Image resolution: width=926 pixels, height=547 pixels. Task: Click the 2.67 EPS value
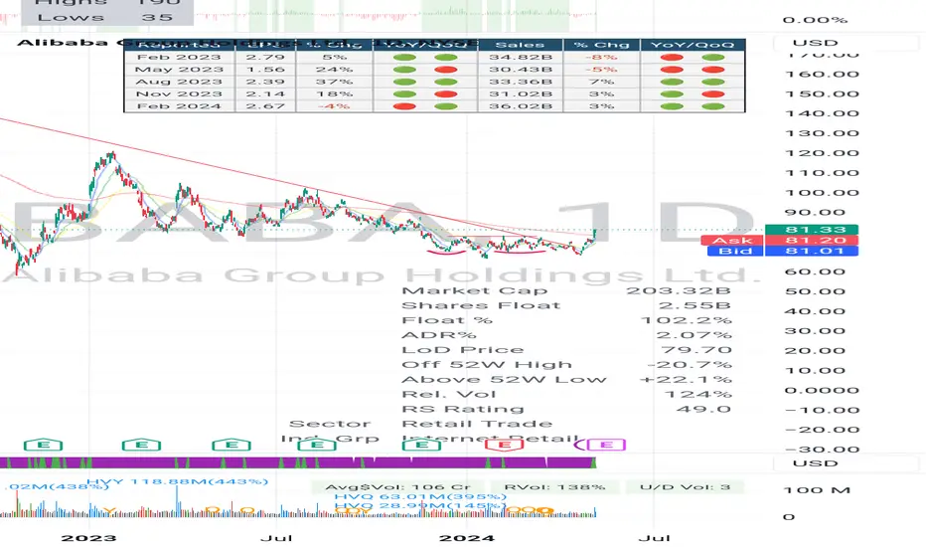pos(265,106)
